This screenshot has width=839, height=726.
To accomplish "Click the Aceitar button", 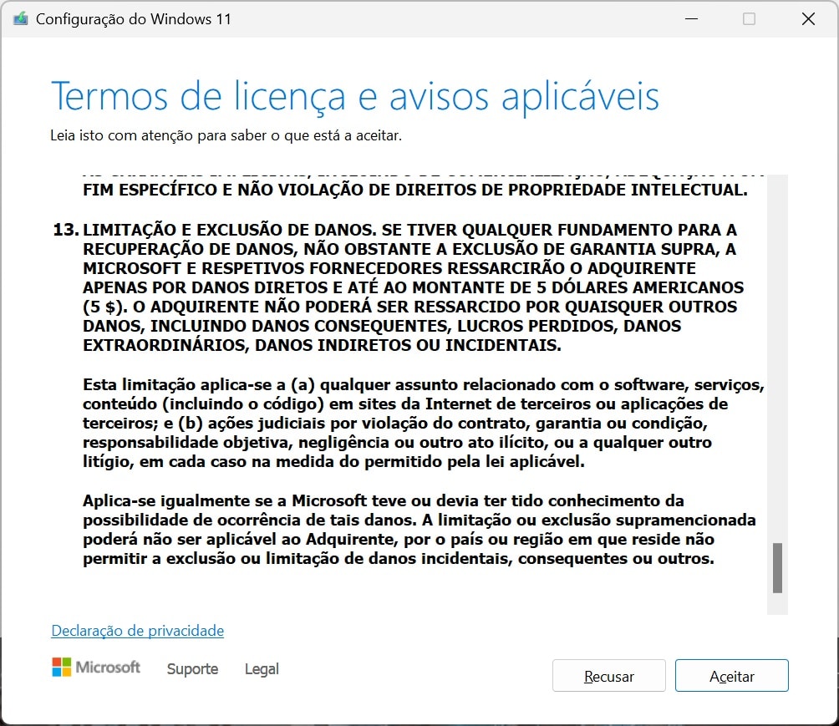I will (x=731, y=676).
